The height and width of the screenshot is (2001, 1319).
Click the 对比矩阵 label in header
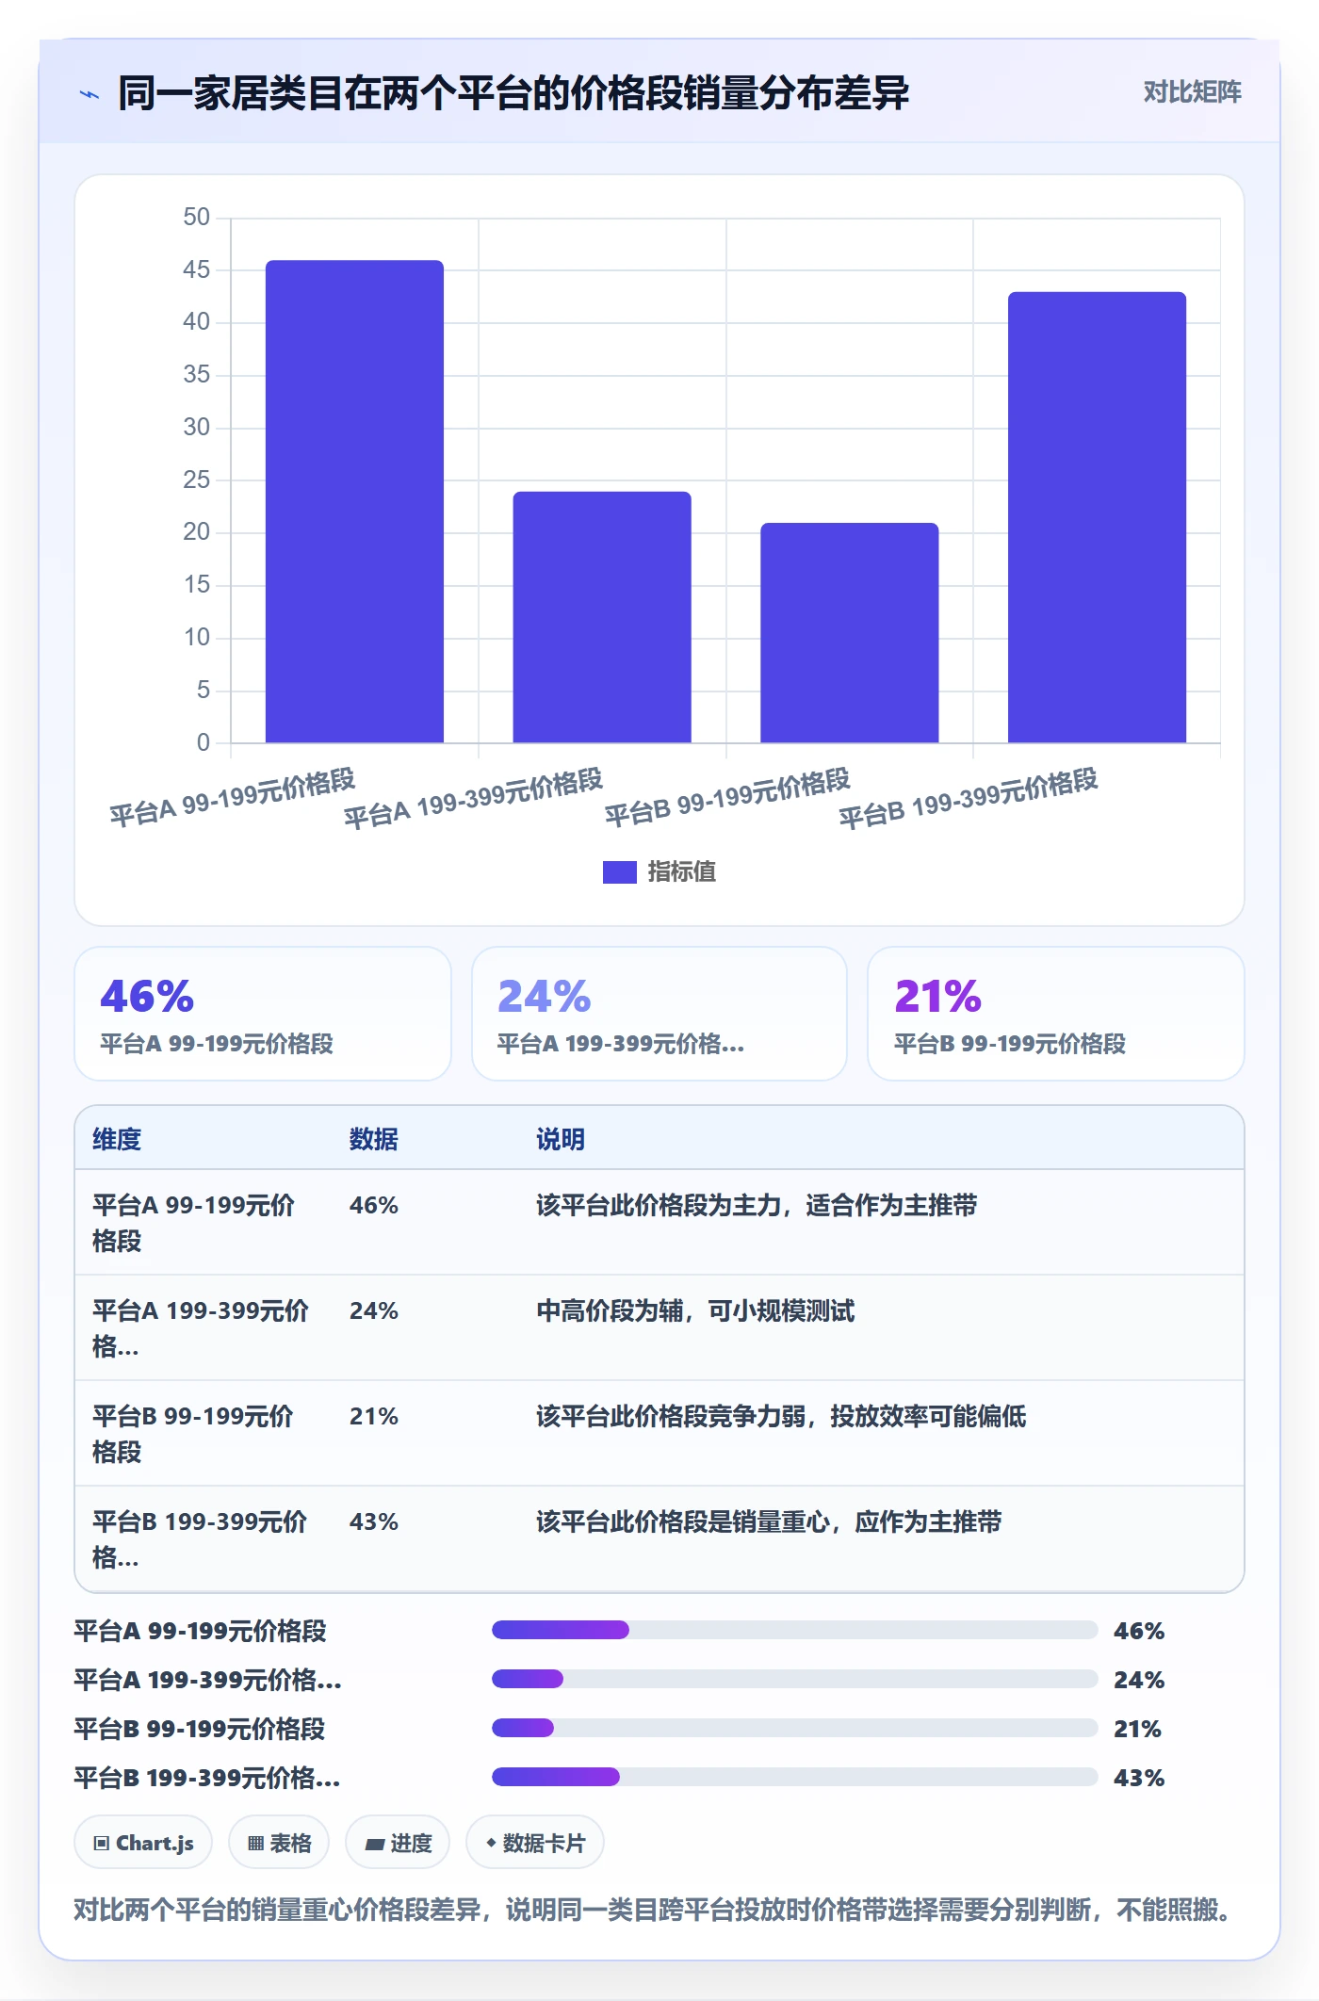point(1192,92)
